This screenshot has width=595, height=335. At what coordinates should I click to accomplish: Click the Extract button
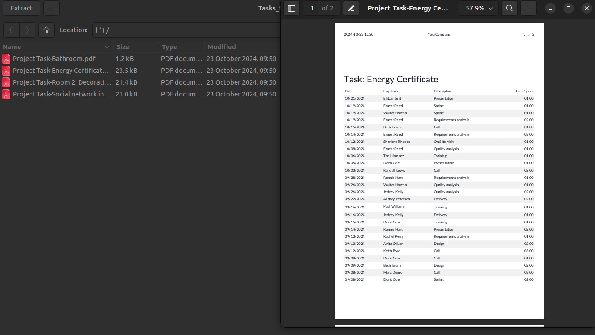(x=22, y=8)
